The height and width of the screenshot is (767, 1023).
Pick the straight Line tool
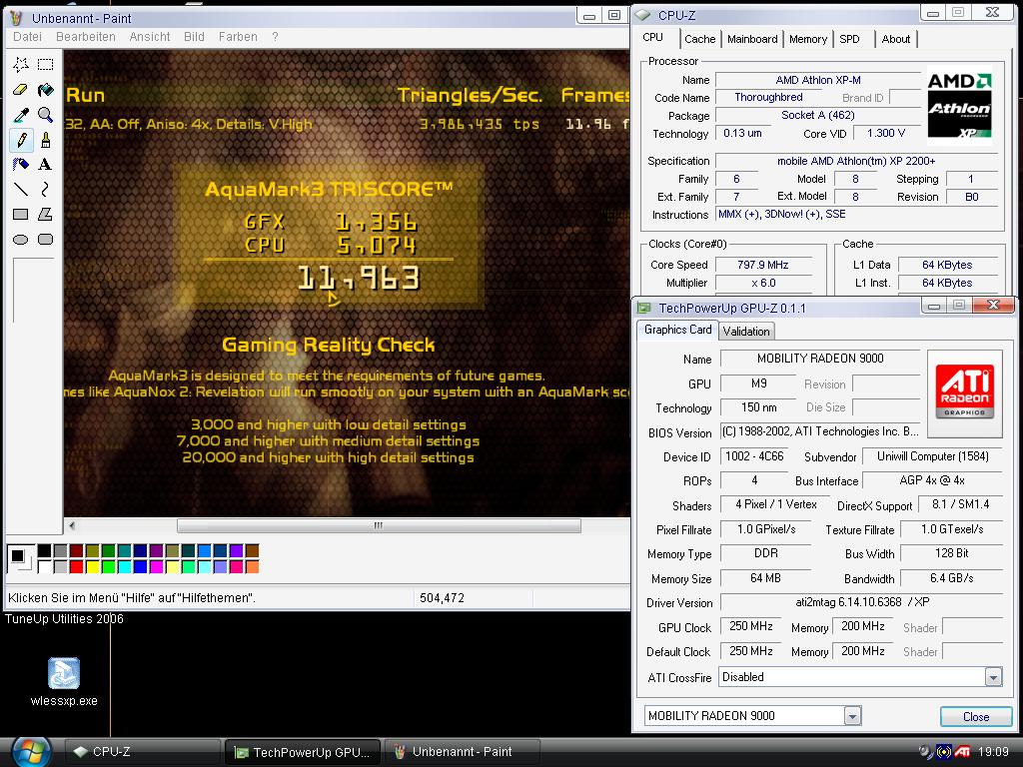(21, 189)
